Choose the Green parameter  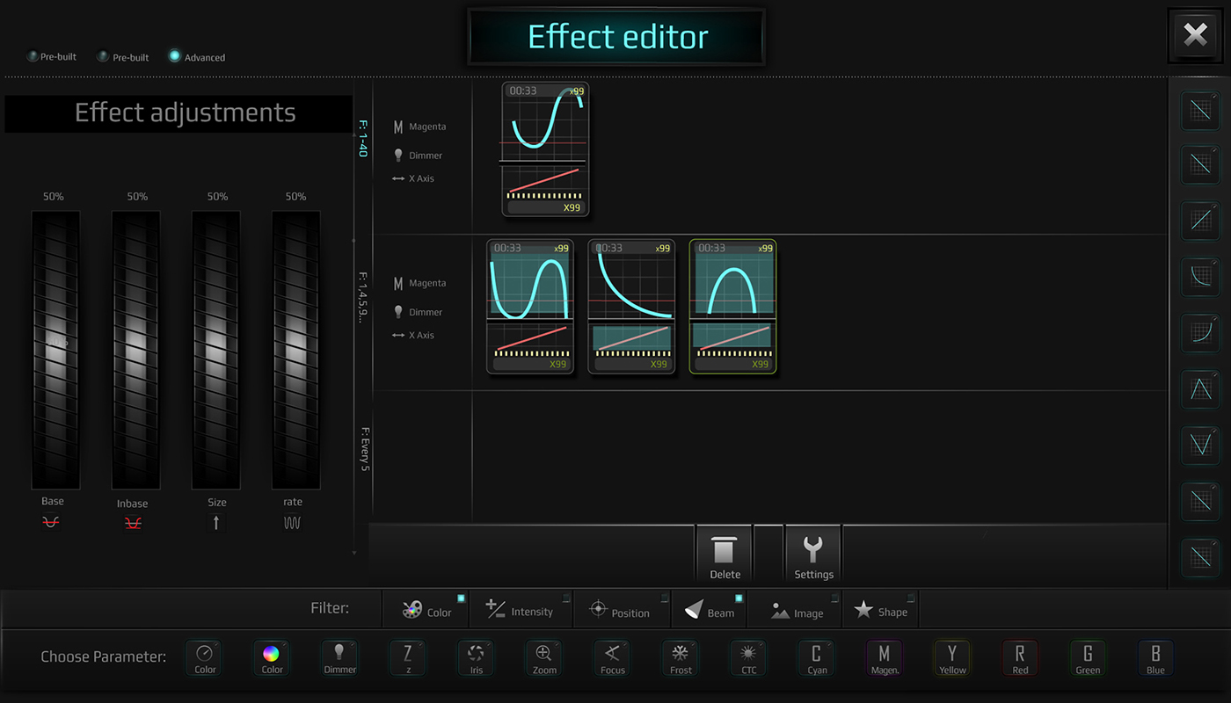point(1088,658)
